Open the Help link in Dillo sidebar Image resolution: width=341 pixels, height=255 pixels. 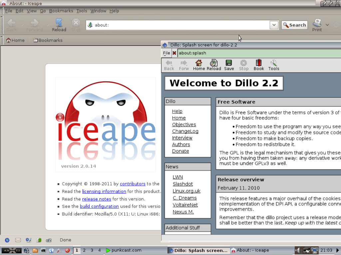coord(177,111)
